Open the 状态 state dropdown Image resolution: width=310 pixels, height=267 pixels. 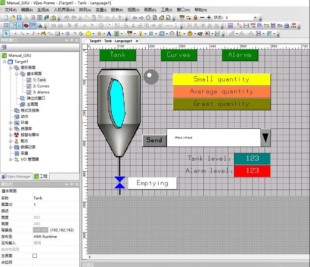click(255, 18)
